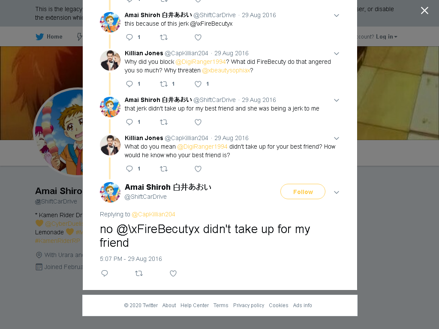Open more options chevron beside Follow button
This screenshot has width=439, height=329.
tap(337, 192)
